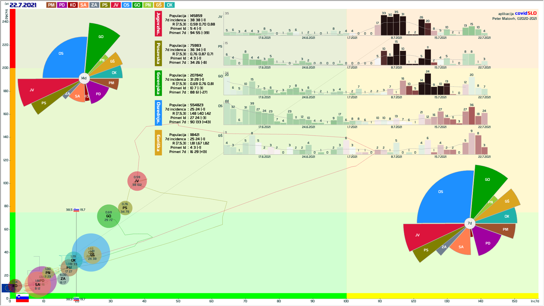Click the Gorenjska region label
Viewport: 544px width, 306px height.
pyautogui.click(x=158, y=83)
